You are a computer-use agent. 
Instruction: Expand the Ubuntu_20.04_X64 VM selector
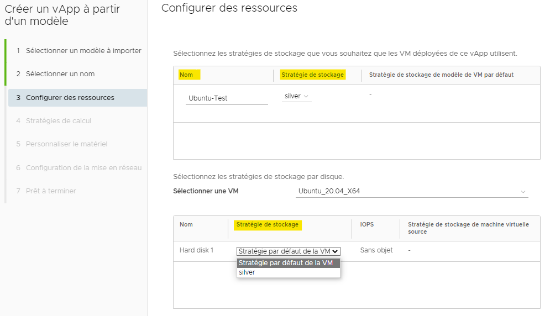pyautogui.click(x=412, y=192)
